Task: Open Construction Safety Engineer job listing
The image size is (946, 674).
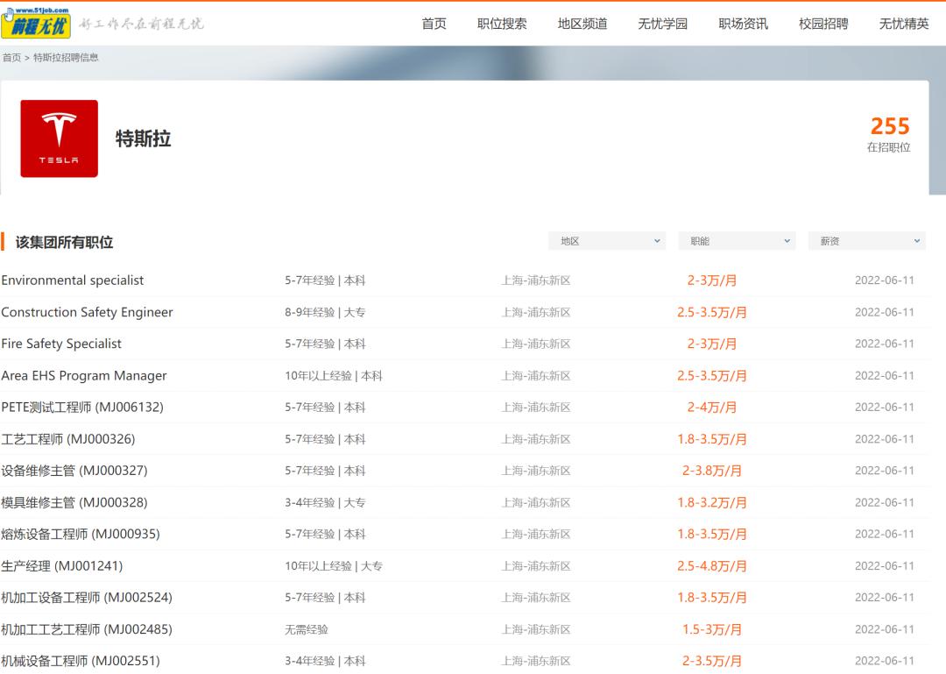Action: [87, 312]
